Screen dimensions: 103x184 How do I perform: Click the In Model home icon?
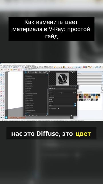pos(78,93)
